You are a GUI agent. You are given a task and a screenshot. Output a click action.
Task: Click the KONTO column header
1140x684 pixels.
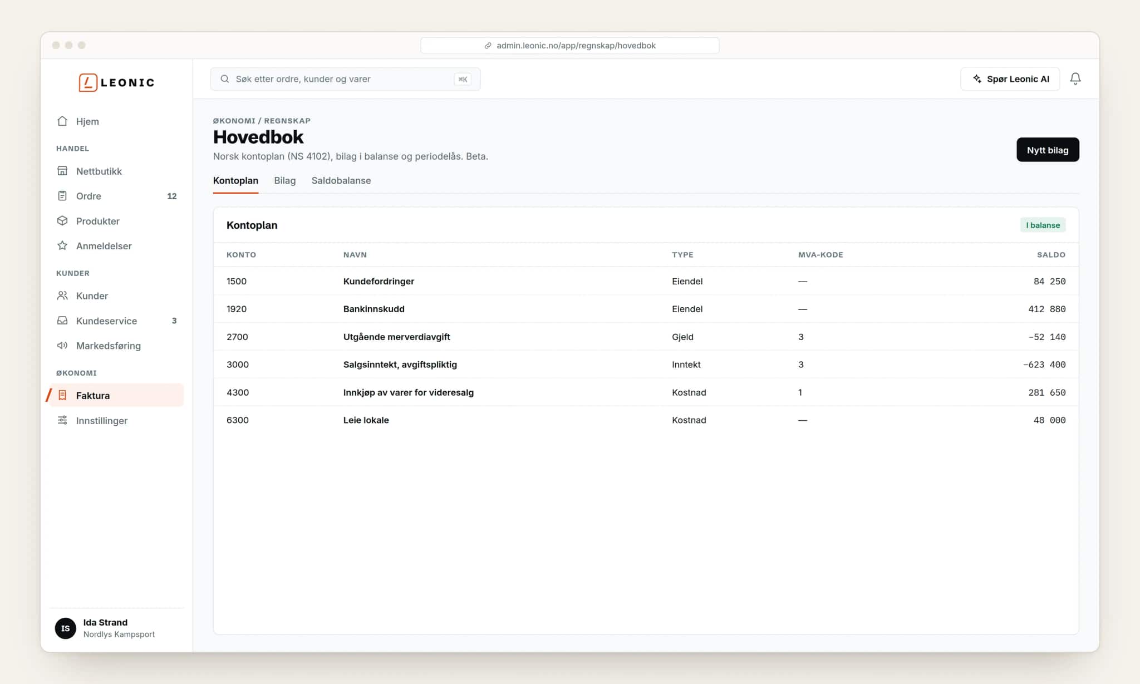pyautogui.click(x=241, y=254)
